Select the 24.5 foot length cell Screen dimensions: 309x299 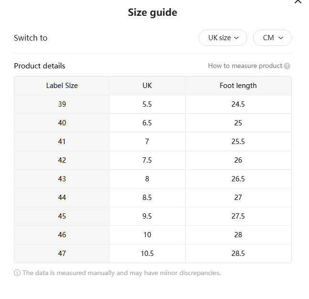(x=238, y=104)
